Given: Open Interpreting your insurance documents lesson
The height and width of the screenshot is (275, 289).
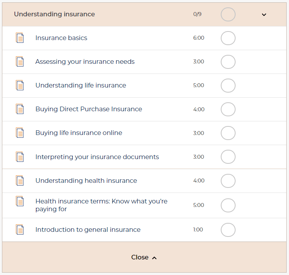Looking at the screenshot, I should tap(97, 157).
